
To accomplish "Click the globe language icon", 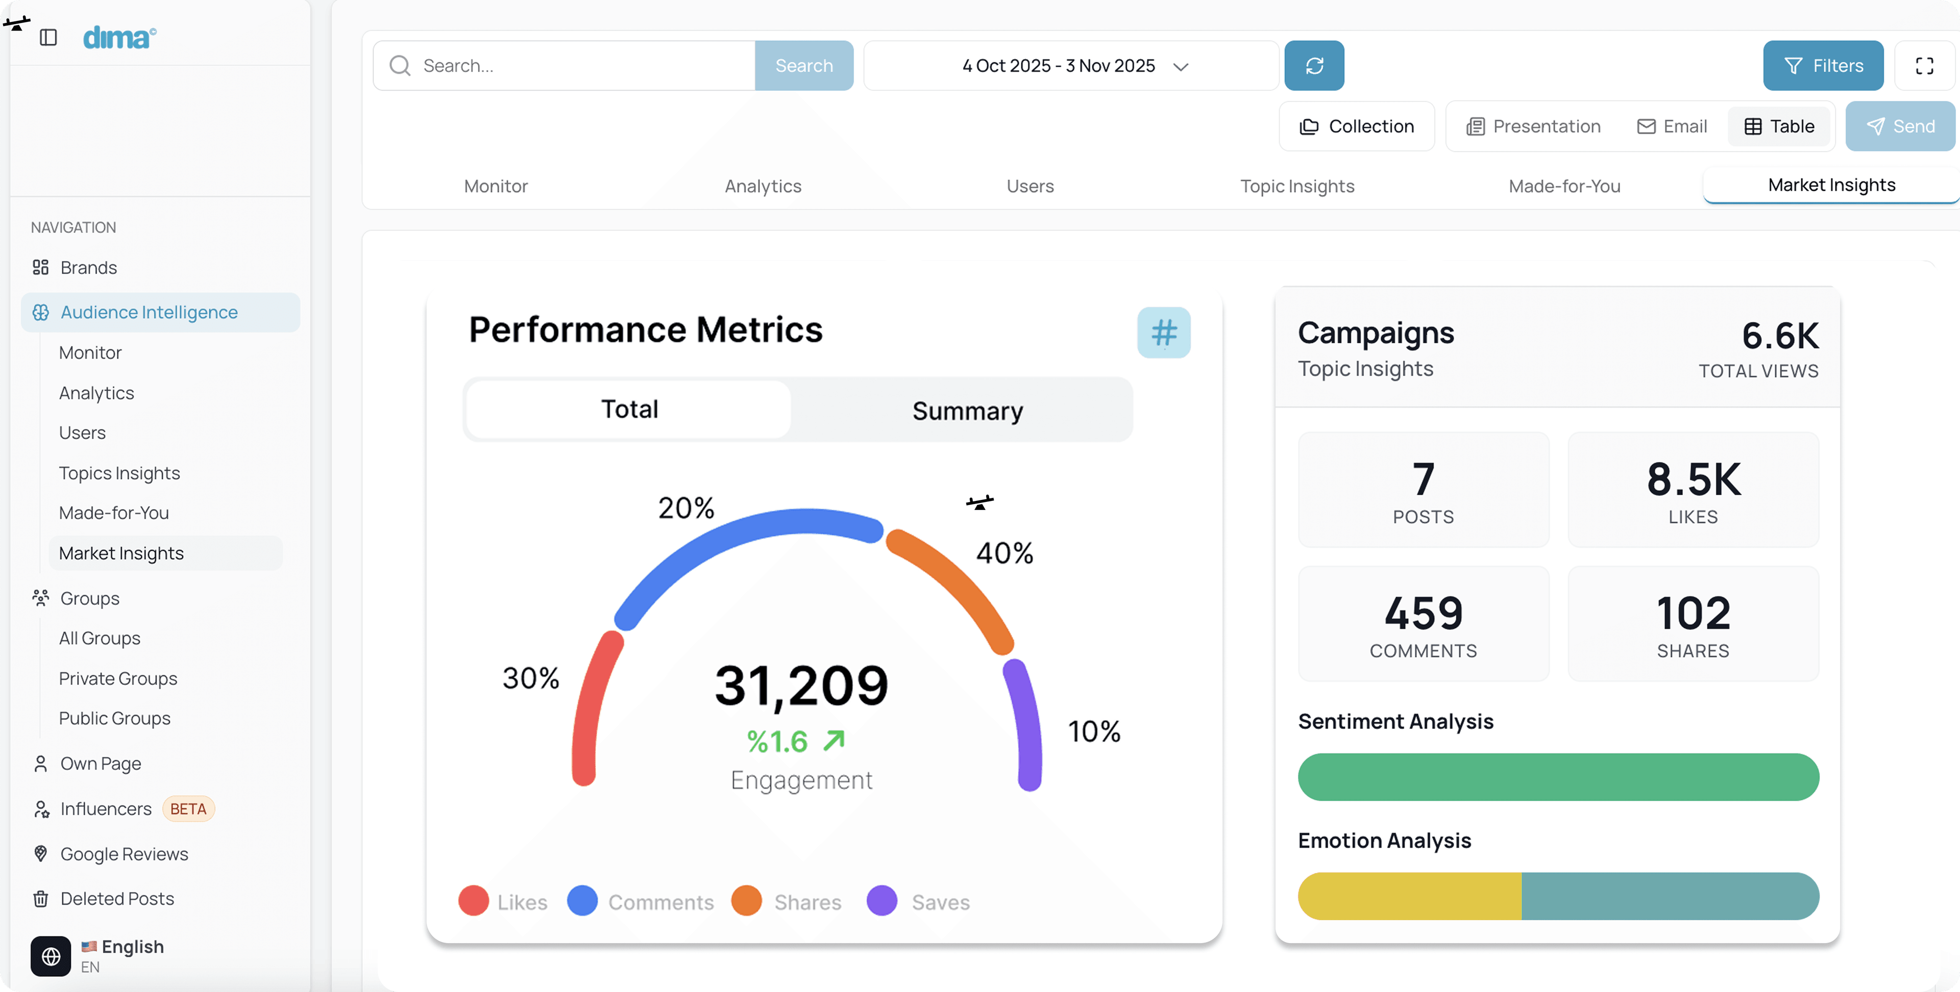I will pyautogui.click(x=50, y=955).
